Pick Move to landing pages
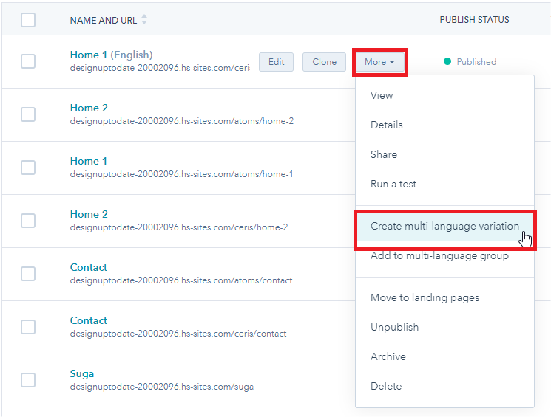This screenshot has height=417, width=551. [425, 297]
